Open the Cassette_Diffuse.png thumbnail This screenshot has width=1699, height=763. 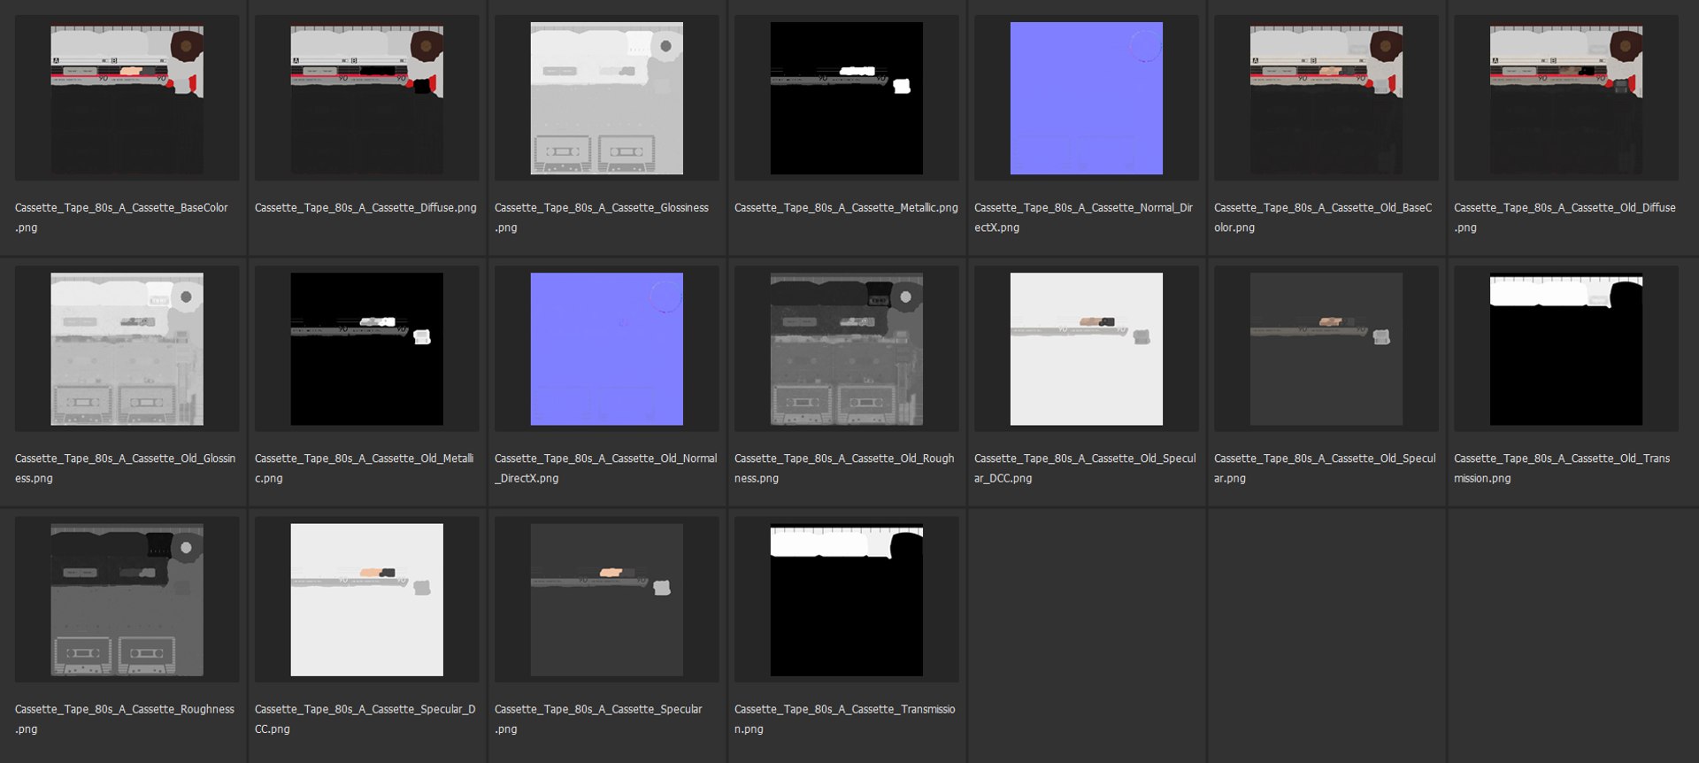coord(366,98)
